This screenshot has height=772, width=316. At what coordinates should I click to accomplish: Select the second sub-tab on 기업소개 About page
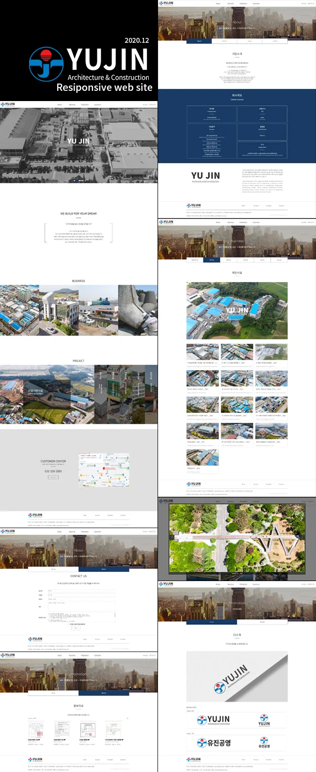224,41
